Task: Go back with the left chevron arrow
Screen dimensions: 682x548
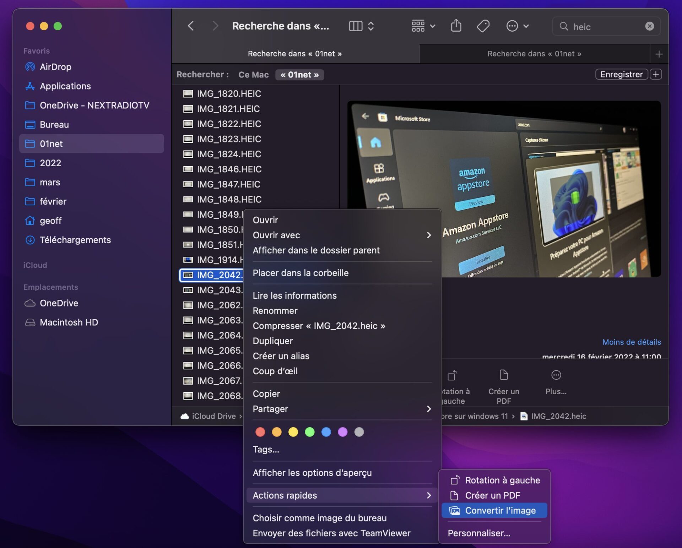Action: 191,26
